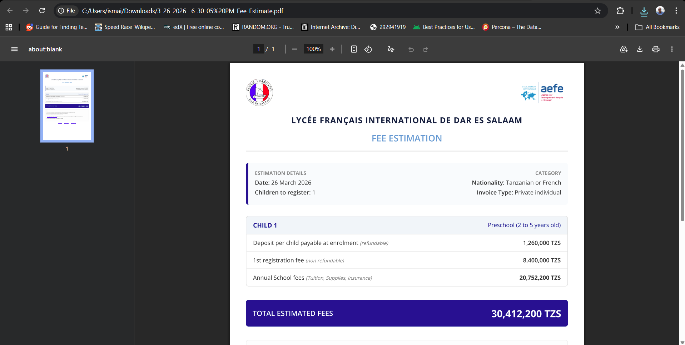
Task: Open the Chrome profile avatar
Action: tap(660, 11)
